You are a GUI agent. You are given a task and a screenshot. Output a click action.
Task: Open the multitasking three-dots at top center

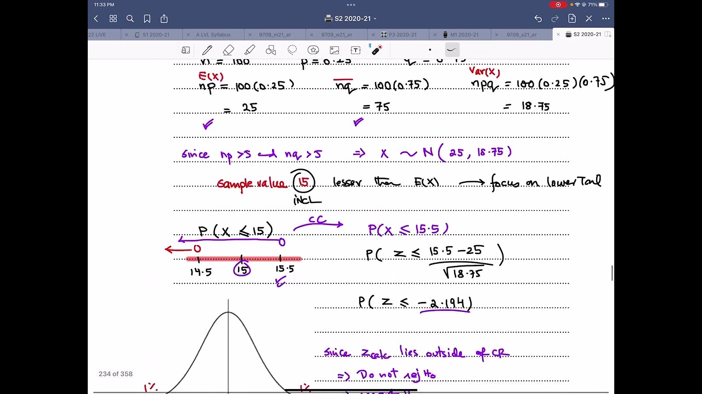pos(351,4)
